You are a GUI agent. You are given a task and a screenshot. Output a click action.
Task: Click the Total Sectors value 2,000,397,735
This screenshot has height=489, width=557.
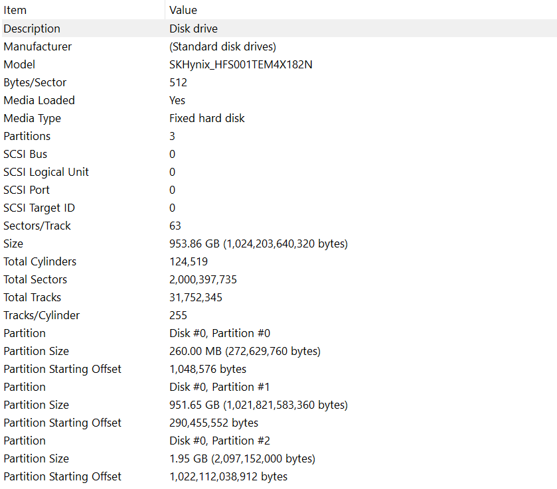203,279
